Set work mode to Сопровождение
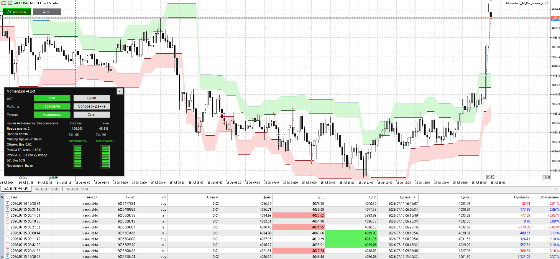Screen dimensions: 560x259 (92, 106)
